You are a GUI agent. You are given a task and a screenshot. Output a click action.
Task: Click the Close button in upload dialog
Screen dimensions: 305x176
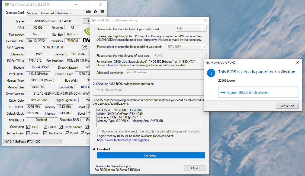tap(195, 168)
